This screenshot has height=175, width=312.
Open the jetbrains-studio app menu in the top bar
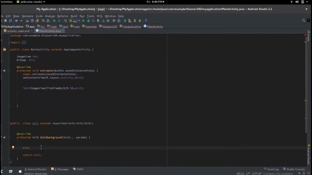coord(31,2)
